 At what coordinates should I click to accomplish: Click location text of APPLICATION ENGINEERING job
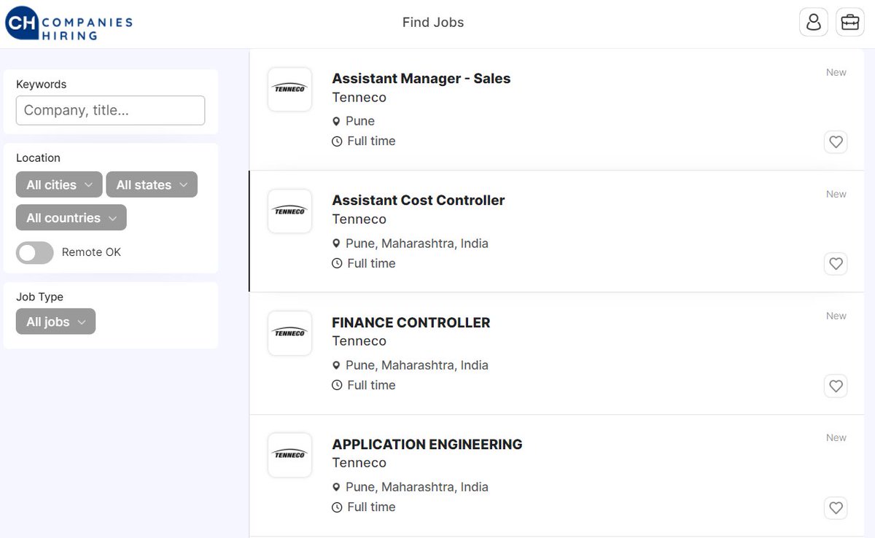coord(417,487)
